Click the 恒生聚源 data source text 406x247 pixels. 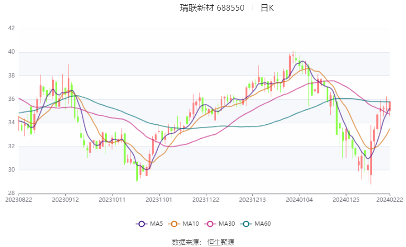pos(221,242)
